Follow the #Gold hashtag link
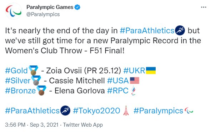 click(x=16, y=70)
